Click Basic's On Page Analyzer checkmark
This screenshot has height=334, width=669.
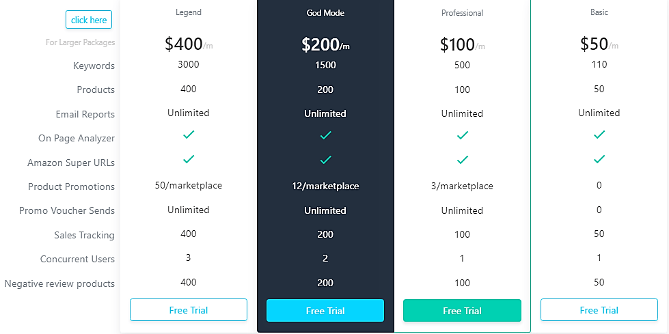pyautogui.click(x=599, y=135)
